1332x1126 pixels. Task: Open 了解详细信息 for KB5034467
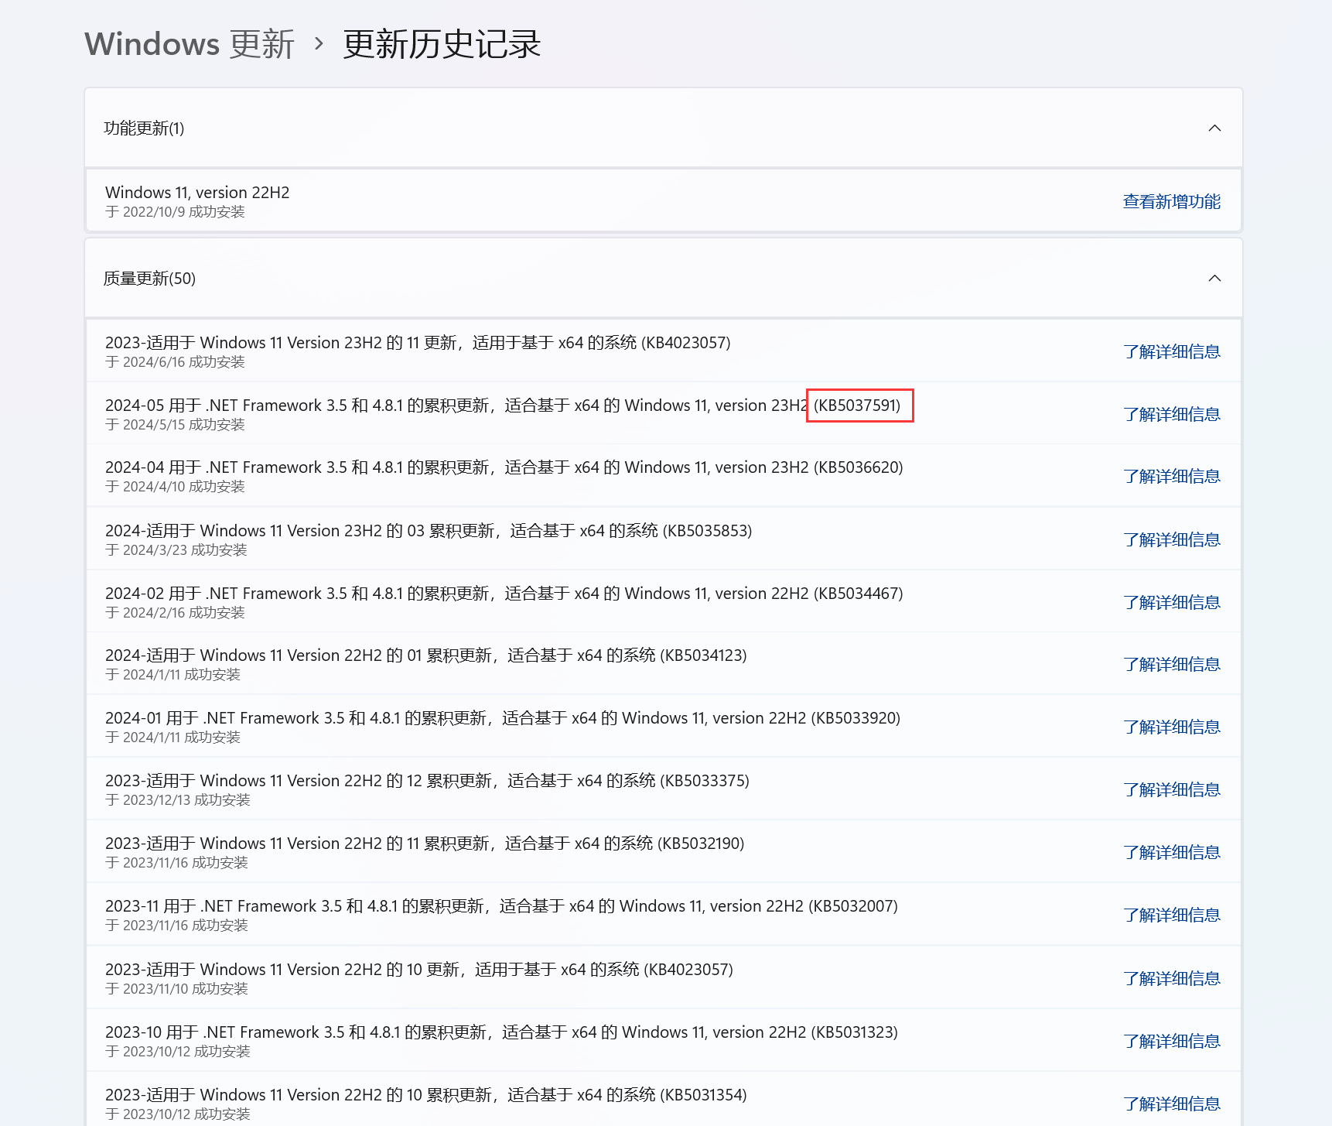1171,603
